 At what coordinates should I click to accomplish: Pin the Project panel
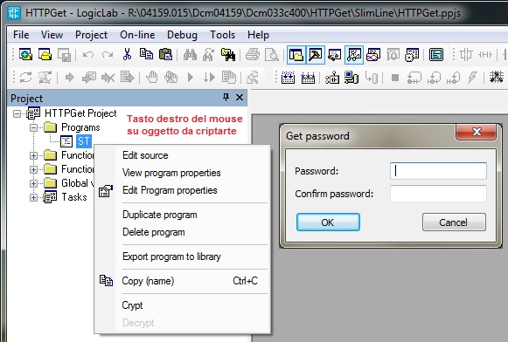pos(226,97)
